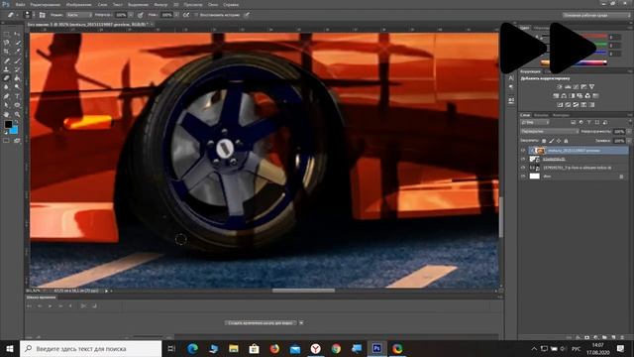Open the File menu
The image size is (634, 357).
click(x=20, y=4)
